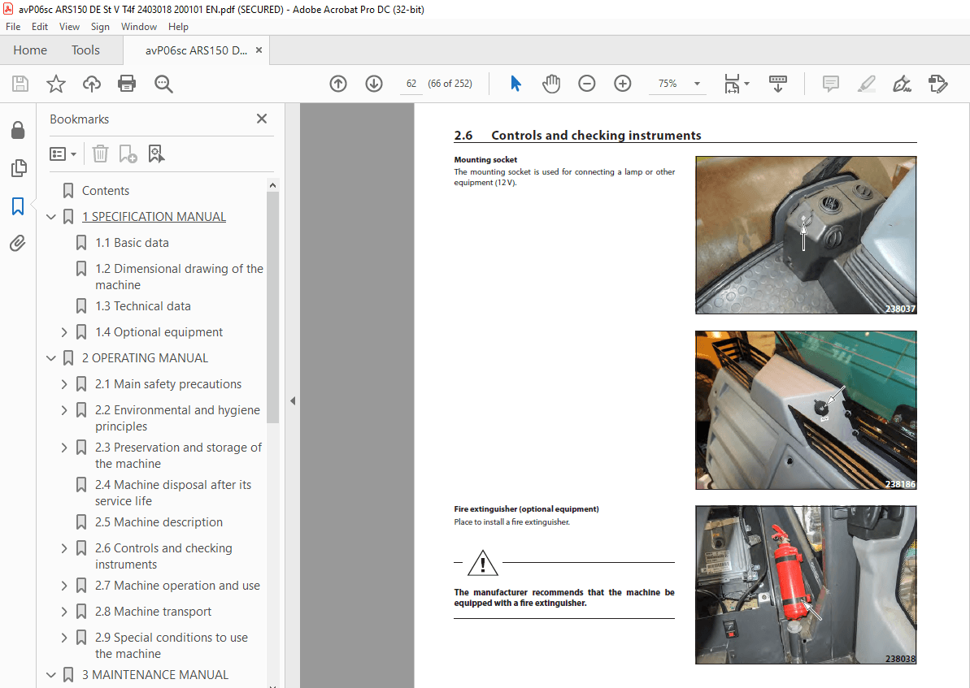Open the Sticky Note comment tool
The height and width of the screenshot is (688, 970).
click(830, 83)
